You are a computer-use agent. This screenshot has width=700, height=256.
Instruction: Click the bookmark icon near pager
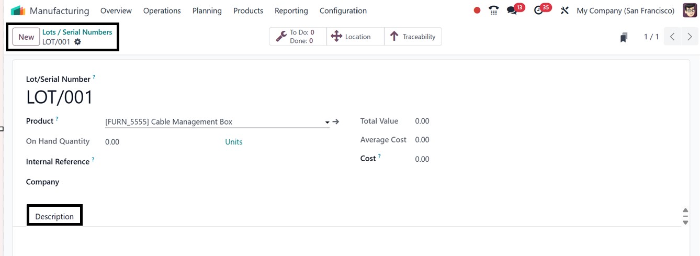tap(624, 37)
